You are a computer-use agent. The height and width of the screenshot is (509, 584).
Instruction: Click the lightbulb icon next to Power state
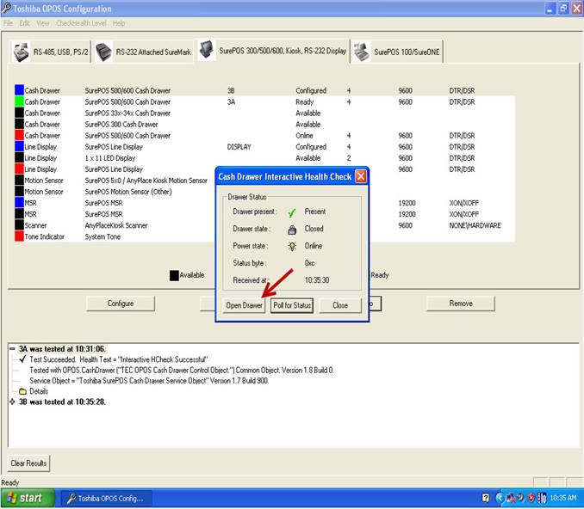tap(291, 246)
